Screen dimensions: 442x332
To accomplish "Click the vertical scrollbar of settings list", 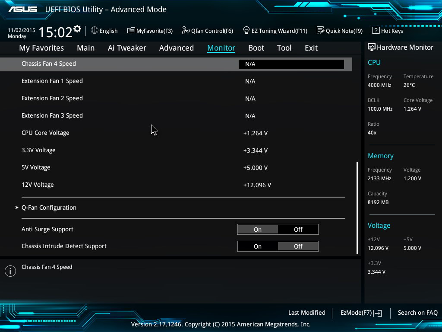I will [x=357, y=207].
